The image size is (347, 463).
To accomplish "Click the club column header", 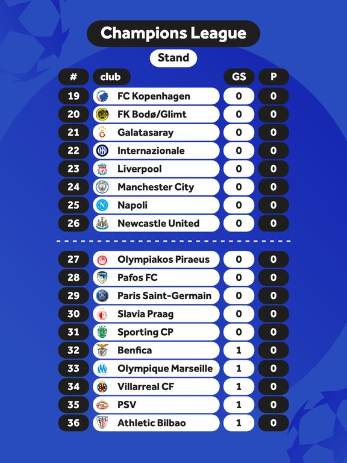I will [111, 77].
